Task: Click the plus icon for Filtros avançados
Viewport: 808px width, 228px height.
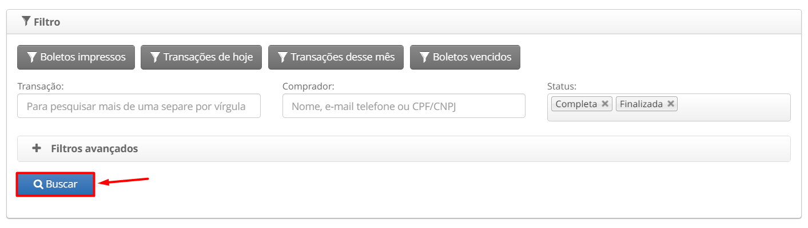Action: (x=37, y=148)
